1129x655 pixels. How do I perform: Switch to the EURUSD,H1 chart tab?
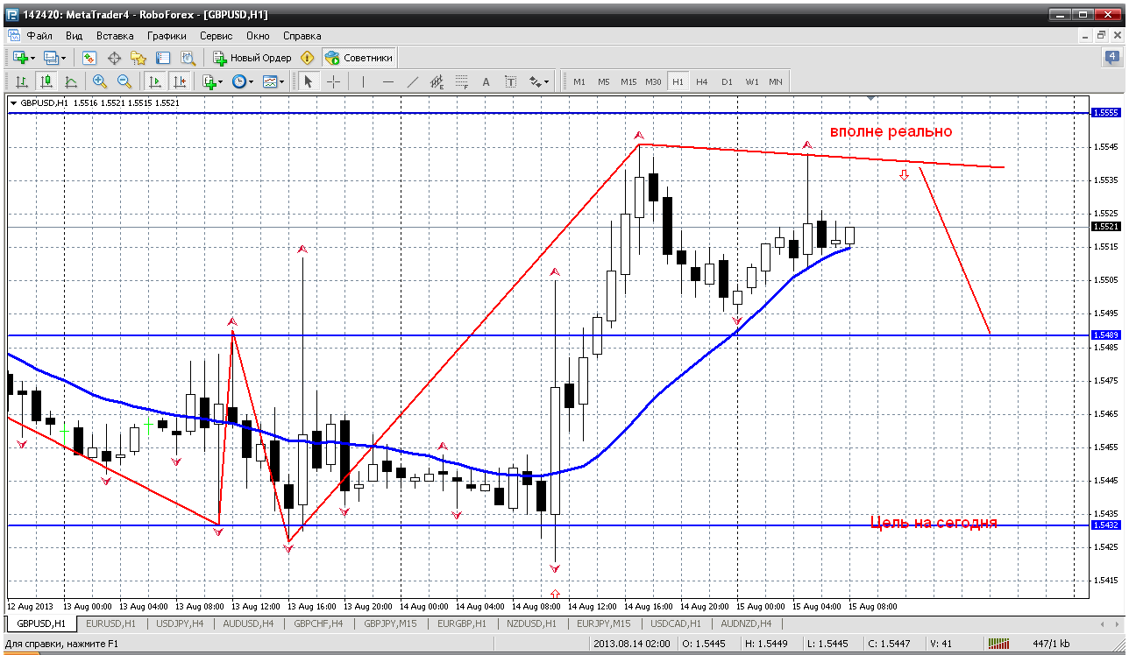point(111,623)
